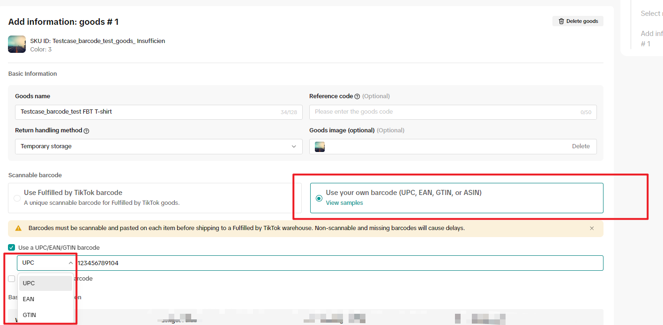The width and height of the screenshot is (663, 325).
Task: Click the SKU product thumbnail image
Action: (17, 44)
